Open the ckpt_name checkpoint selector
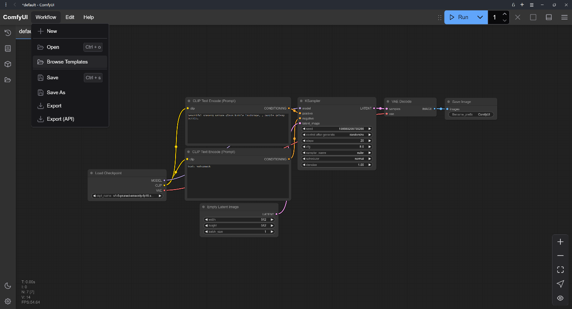 [x=127, y=196]
